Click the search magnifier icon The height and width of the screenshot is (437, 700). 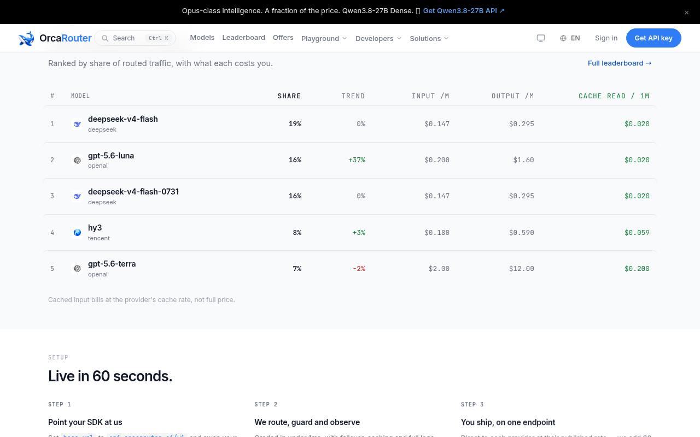point(105,38)
